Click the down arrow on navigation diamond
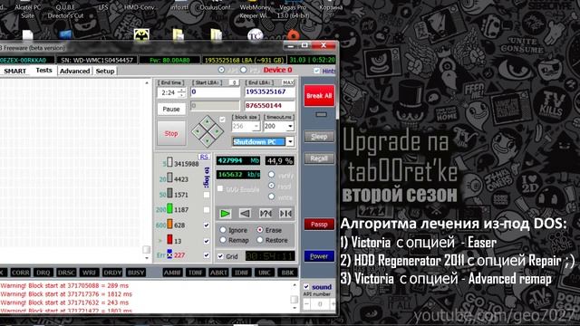The width and height of the screenshot is (580, 326). tap(208, 141)
